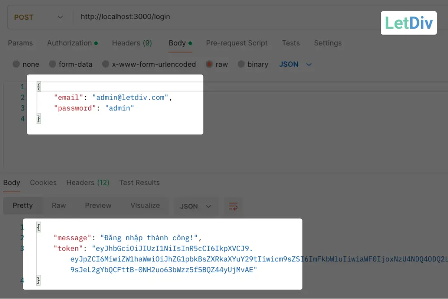The height and width of the screenshot is (299, 448).
Task: Open the Pre-request Script tab
Action: pos(237,43)
